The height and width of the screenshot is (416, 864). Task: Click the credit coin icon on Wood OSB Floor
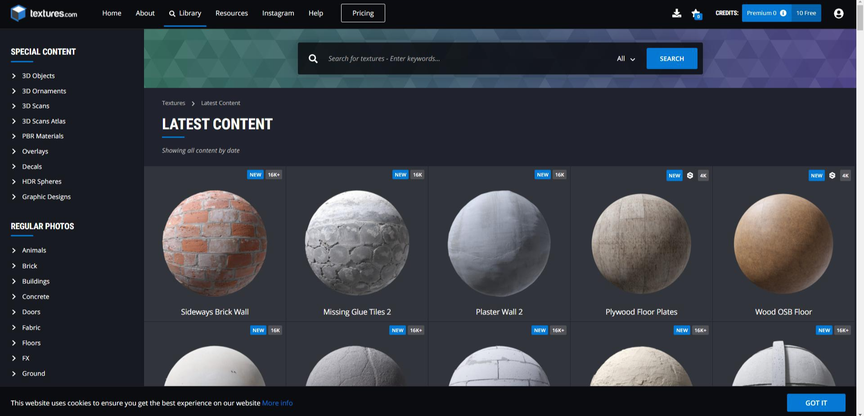(x=832, y=175)
